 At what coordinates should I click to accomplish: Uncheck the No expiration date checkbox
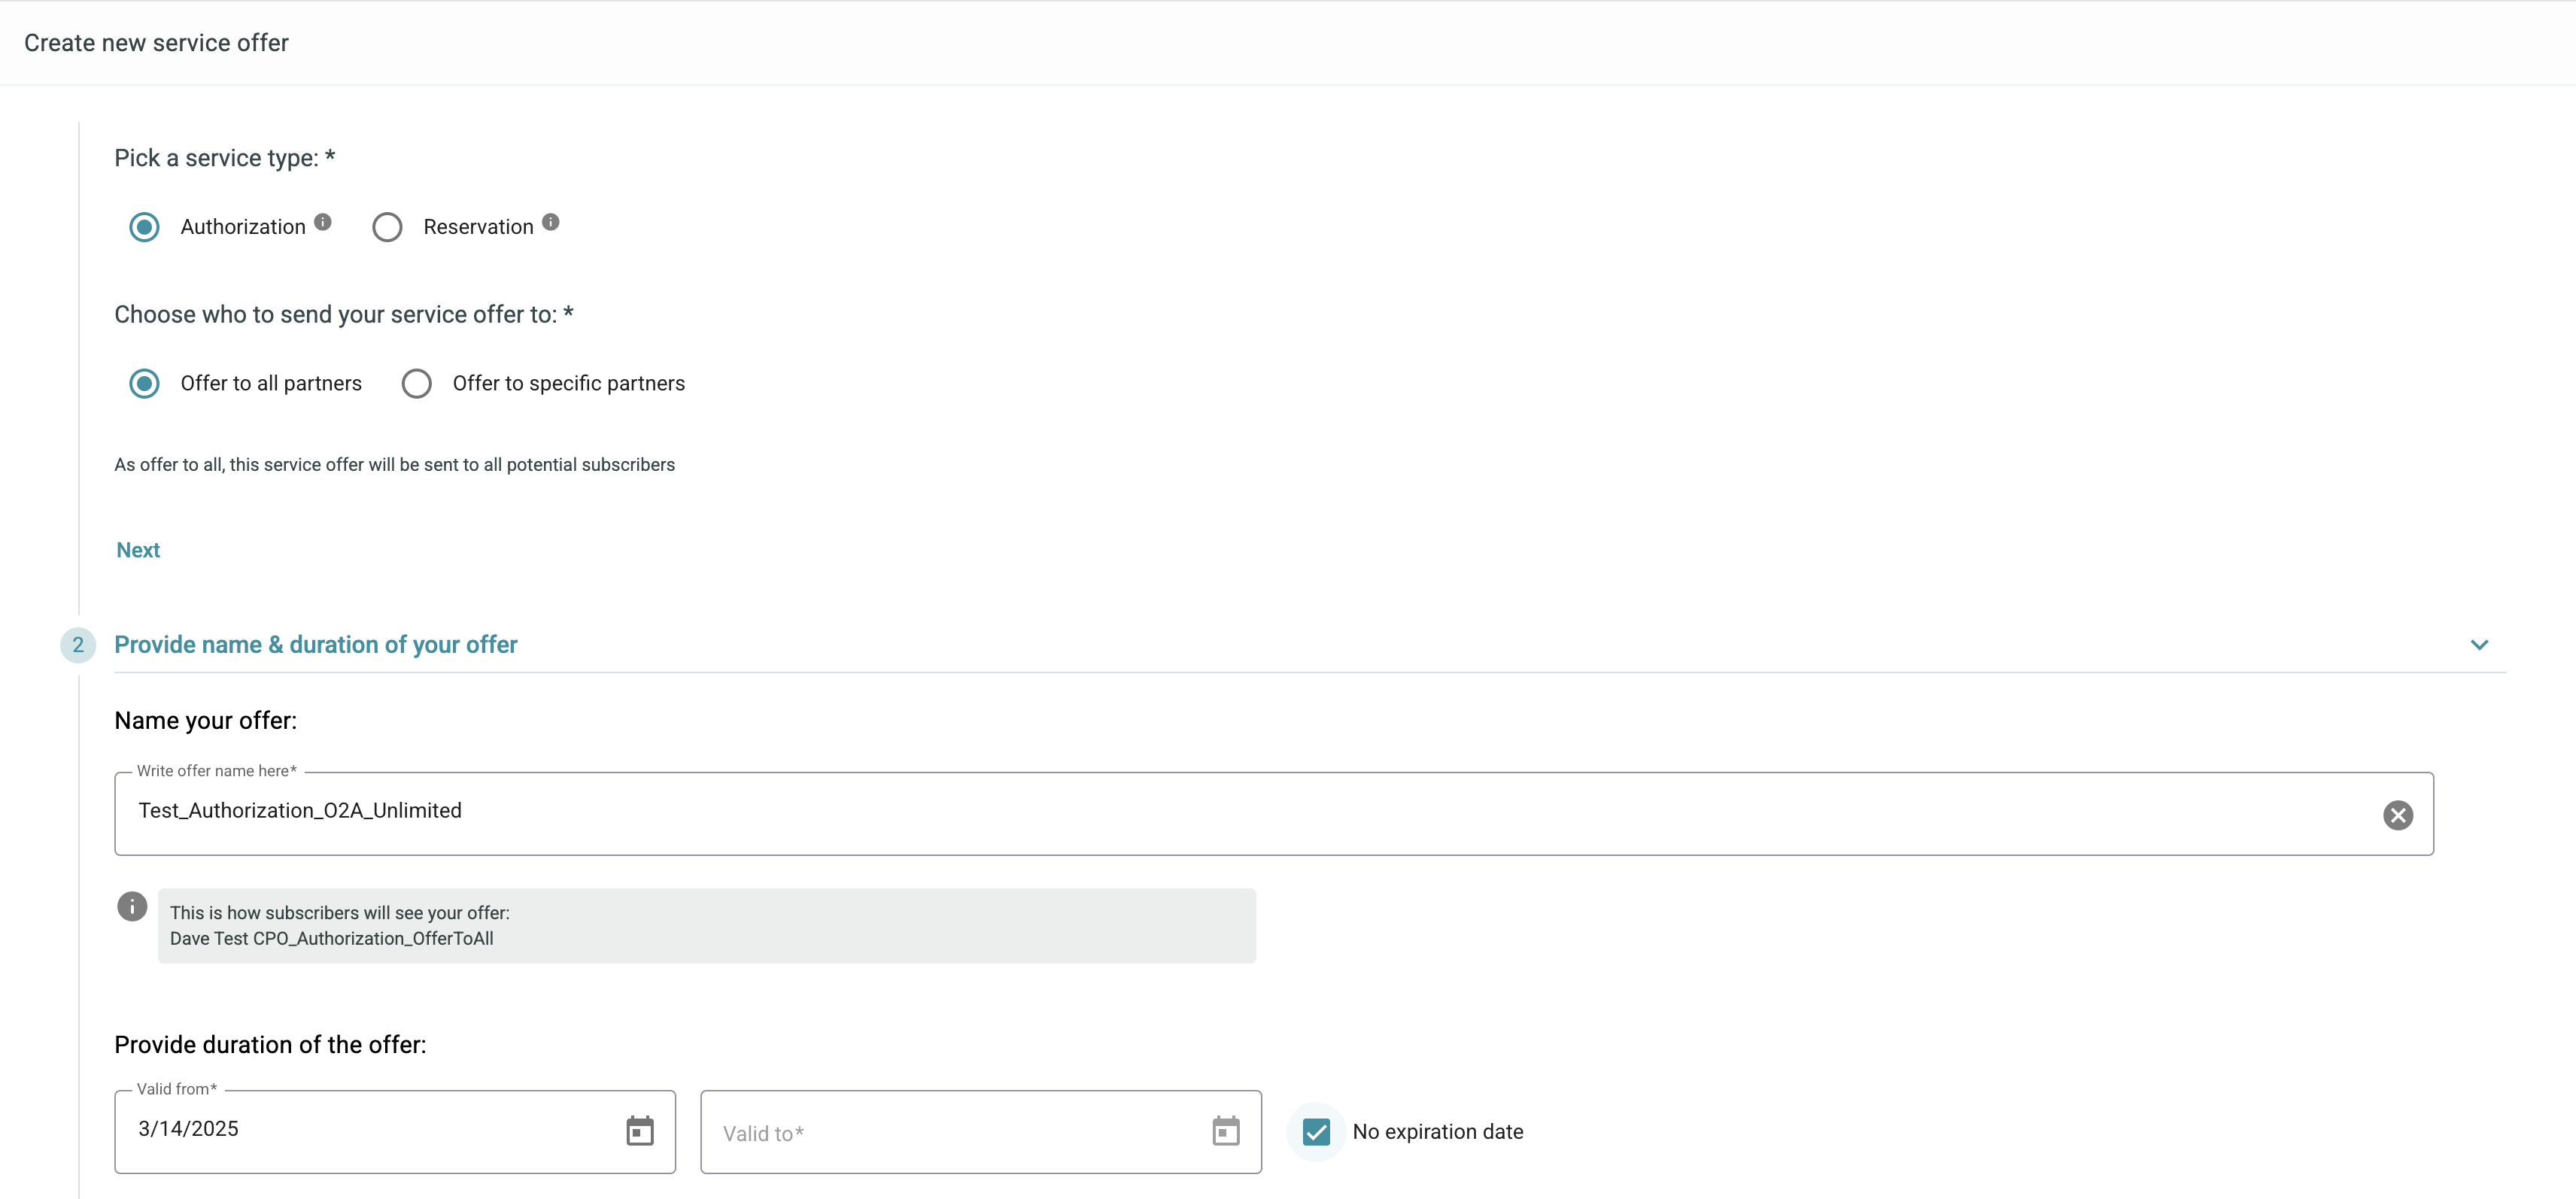pyautogui.click(x=1316, y=1132)
